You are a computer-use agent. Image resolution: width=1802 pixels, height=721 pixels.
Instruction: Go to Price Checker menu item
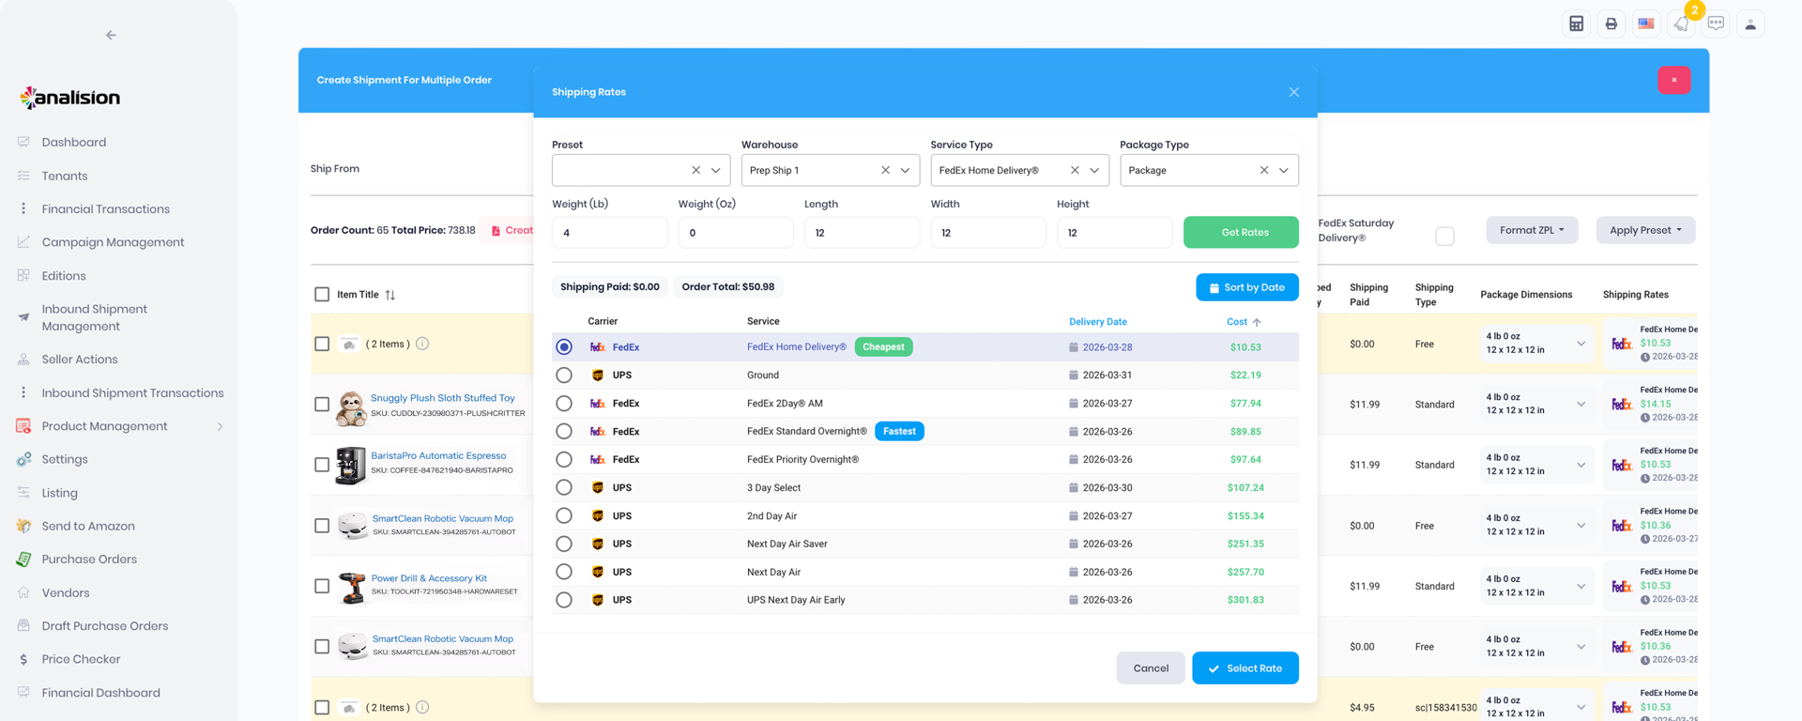81,659
